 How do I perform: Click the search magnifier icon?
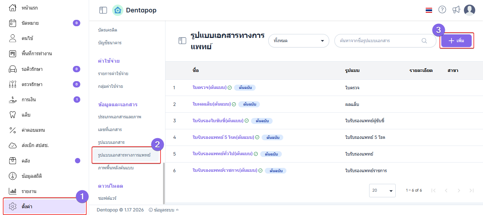tap(424, 41)
